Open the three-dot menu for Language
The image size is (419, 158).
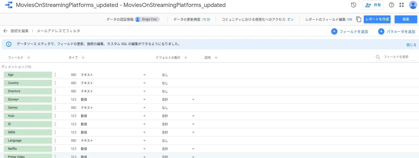click(x=55, y=141)
